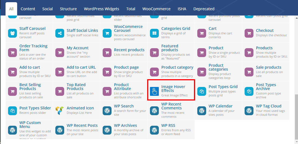Open the Social tab
The image size is (298, 144).
(x=48, y=9)
